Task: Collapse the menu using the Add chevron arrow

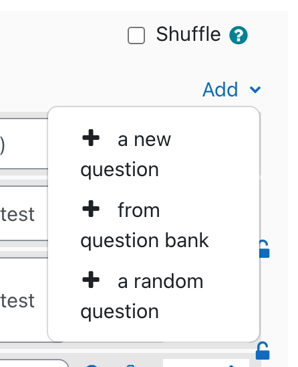Action: pos(255,90)
